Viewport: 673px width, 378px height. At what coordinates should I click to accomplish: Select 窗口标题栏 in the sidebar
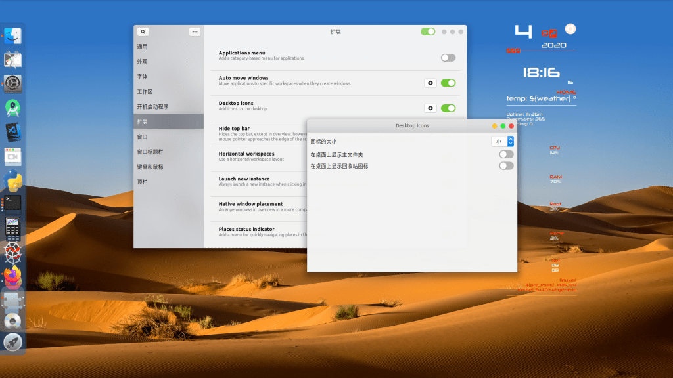click(x=168, y=152)
